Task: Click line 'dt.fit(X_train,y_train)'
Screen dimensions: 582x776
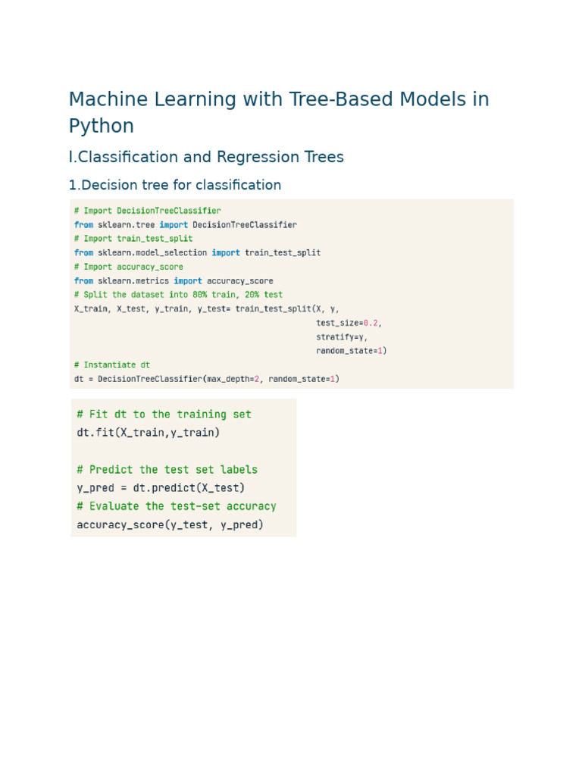Action: tap(148, 433)
